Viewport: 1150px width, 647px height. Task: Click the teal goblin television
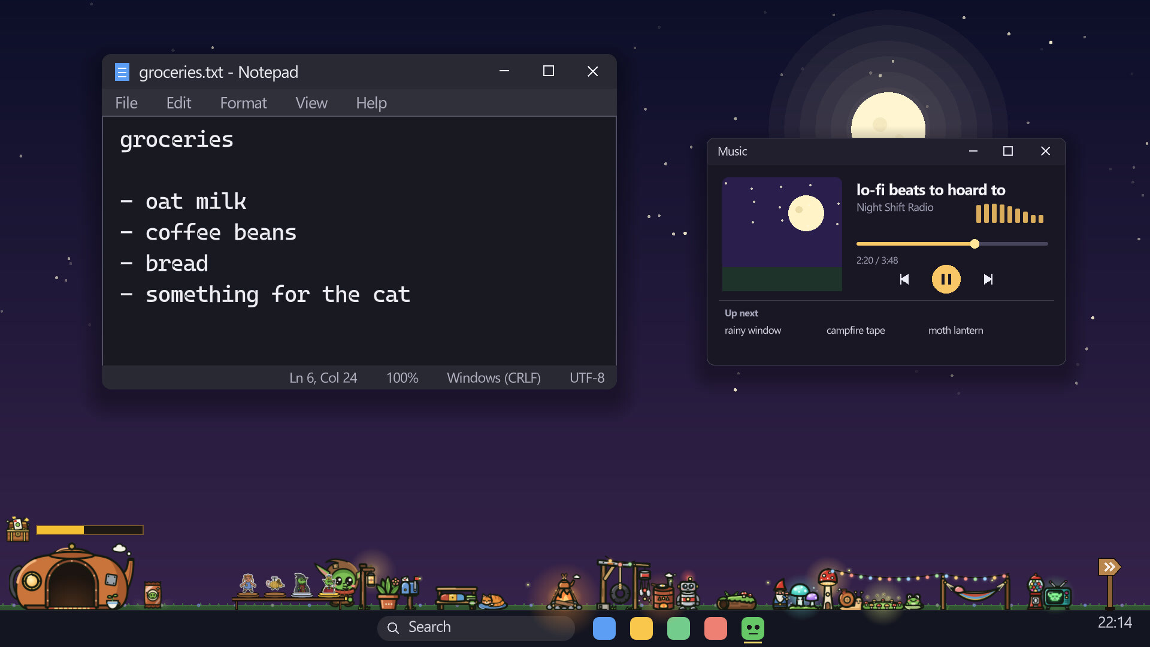(x=1057, y=595)
